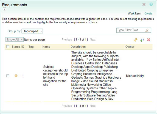Screen dimensions: 157x114
Task: Click the red X delete requirement icon
Action: coord(148,40)
